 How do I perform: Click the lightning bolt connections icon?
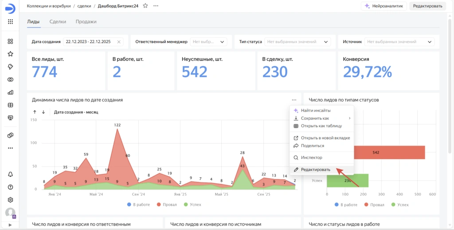[x=11, y=66]
